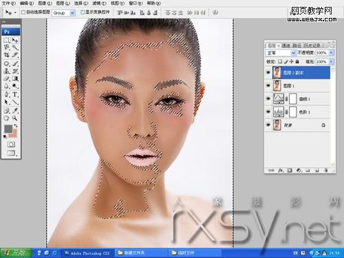
Task: Open the layer blend mode dropdown
Action: click(x=281, y=53)
